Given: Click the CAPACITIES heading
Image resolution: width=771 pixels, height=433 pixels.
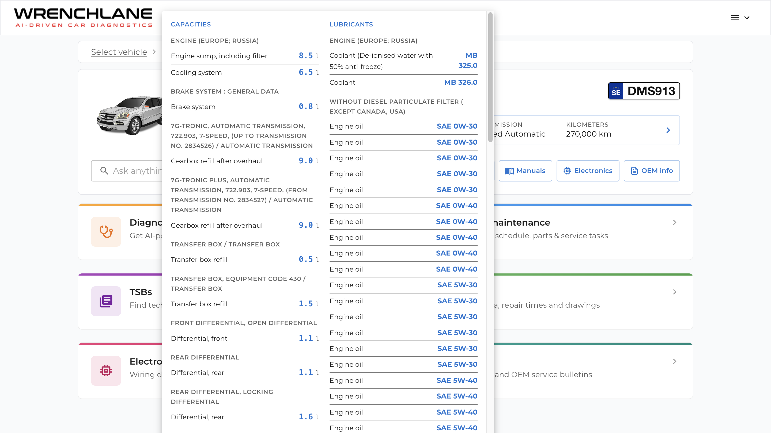Looking at the screenshot, I should click(191, 24).
